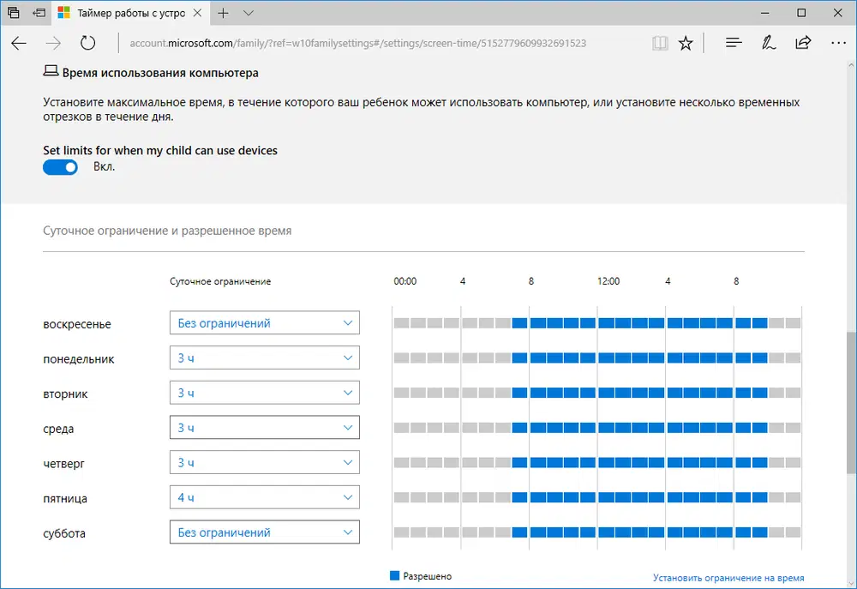857x589 pixels.
Task: Click the browser Back arrow
Action: coord(19,43)
